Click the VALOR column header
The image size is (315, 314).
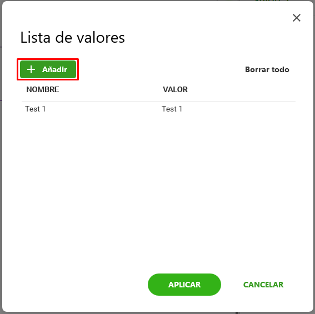click(175, 89)
